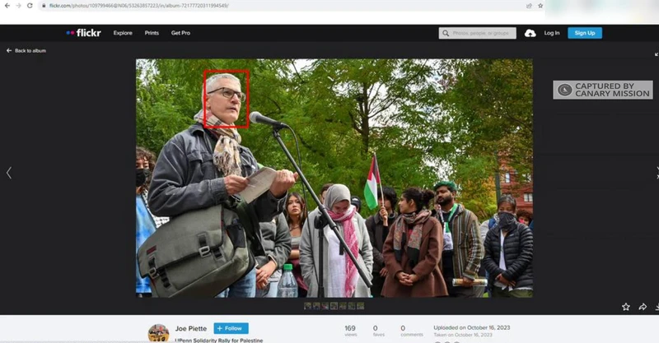The image size is (659, 343).
Task: Open the Get Pro page
Action: tap(180, 33)
